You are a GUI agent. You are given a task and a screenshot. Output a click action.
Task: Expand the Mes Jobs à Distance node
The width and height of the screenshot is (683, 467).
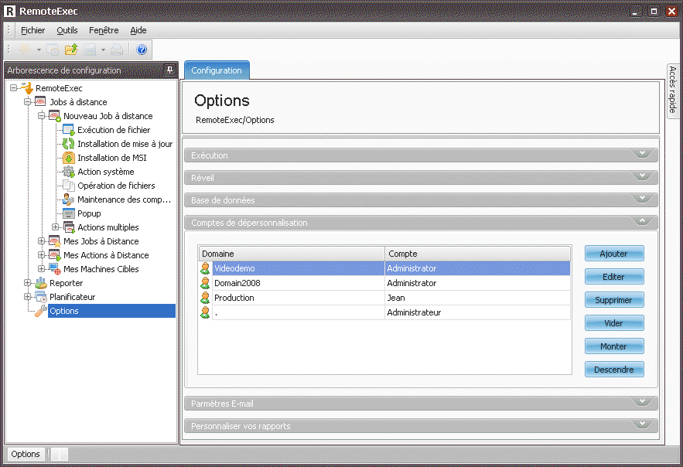41,241
